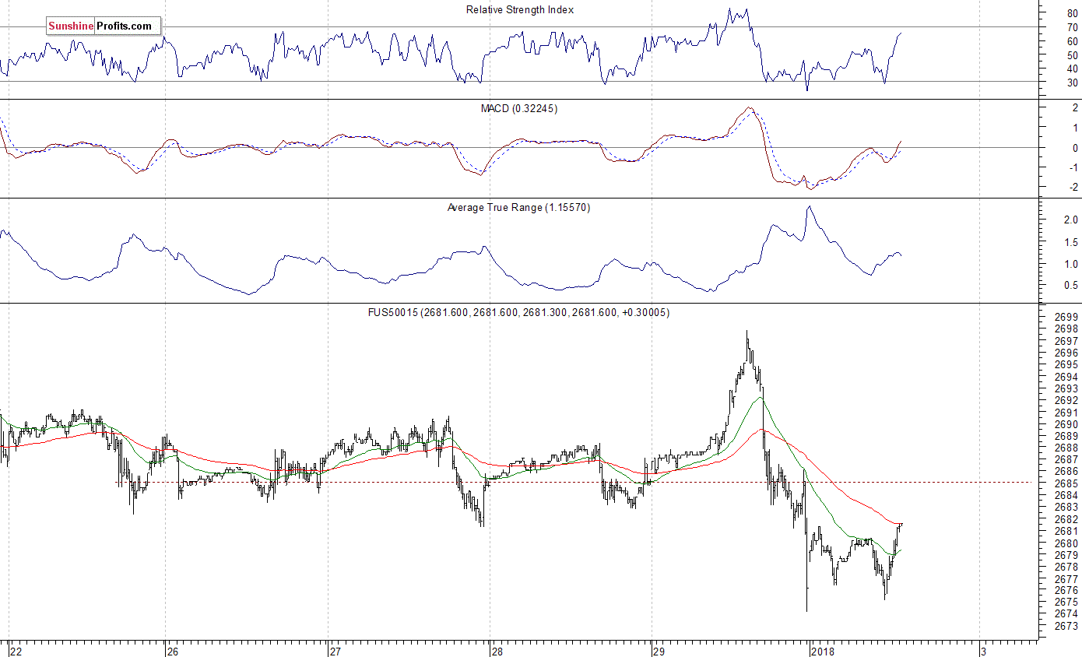Click the ATR axis value 1.5
Screen dimensions: 1082x657
point(1071,242)
